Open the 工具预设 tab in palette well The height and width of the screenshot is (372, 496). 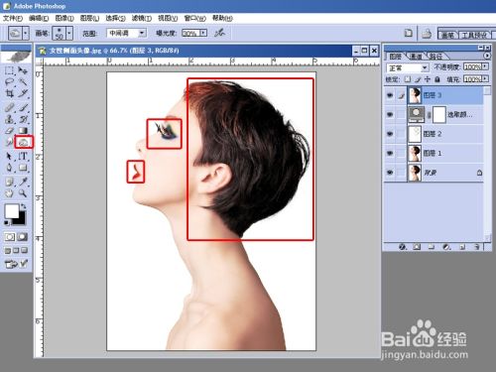[474, 35]
